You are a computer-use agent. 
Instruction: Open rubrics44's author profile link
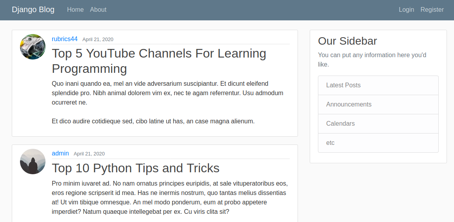[65, 39]
